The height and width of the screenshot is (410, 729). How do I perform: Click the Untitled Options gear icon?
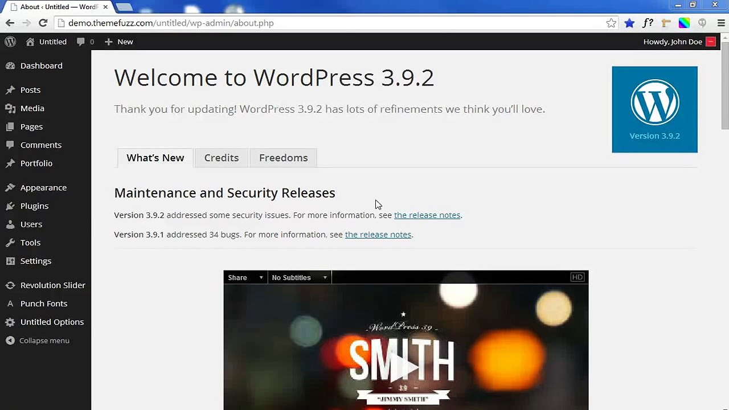coord(10,322)
